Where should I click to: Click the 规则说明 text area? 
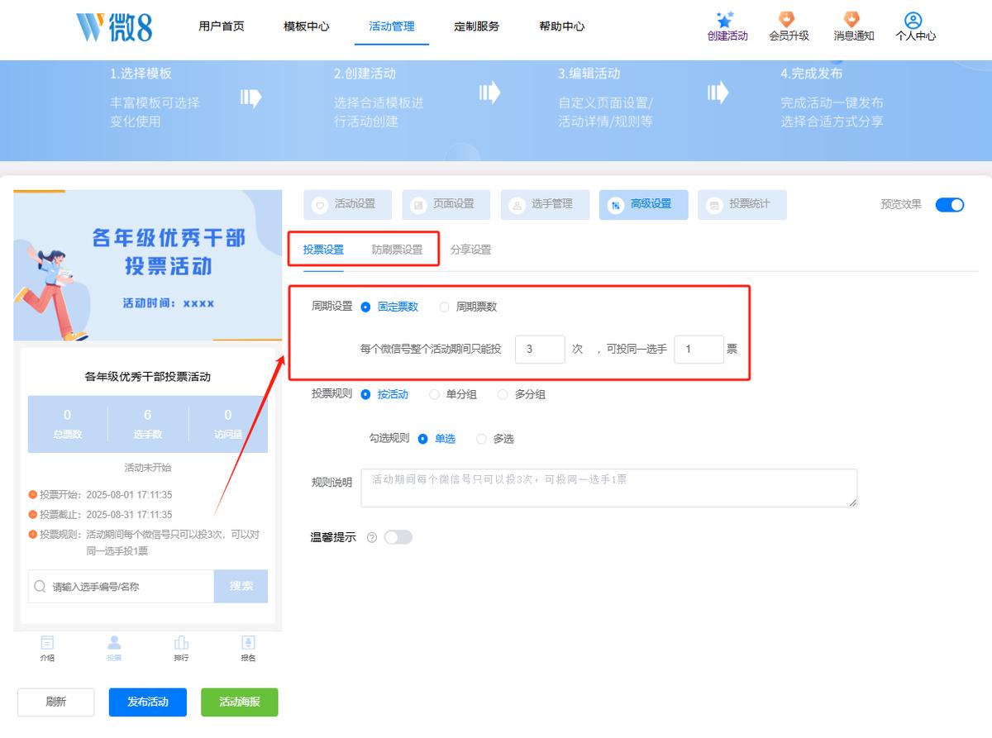(x=609, y=488)
